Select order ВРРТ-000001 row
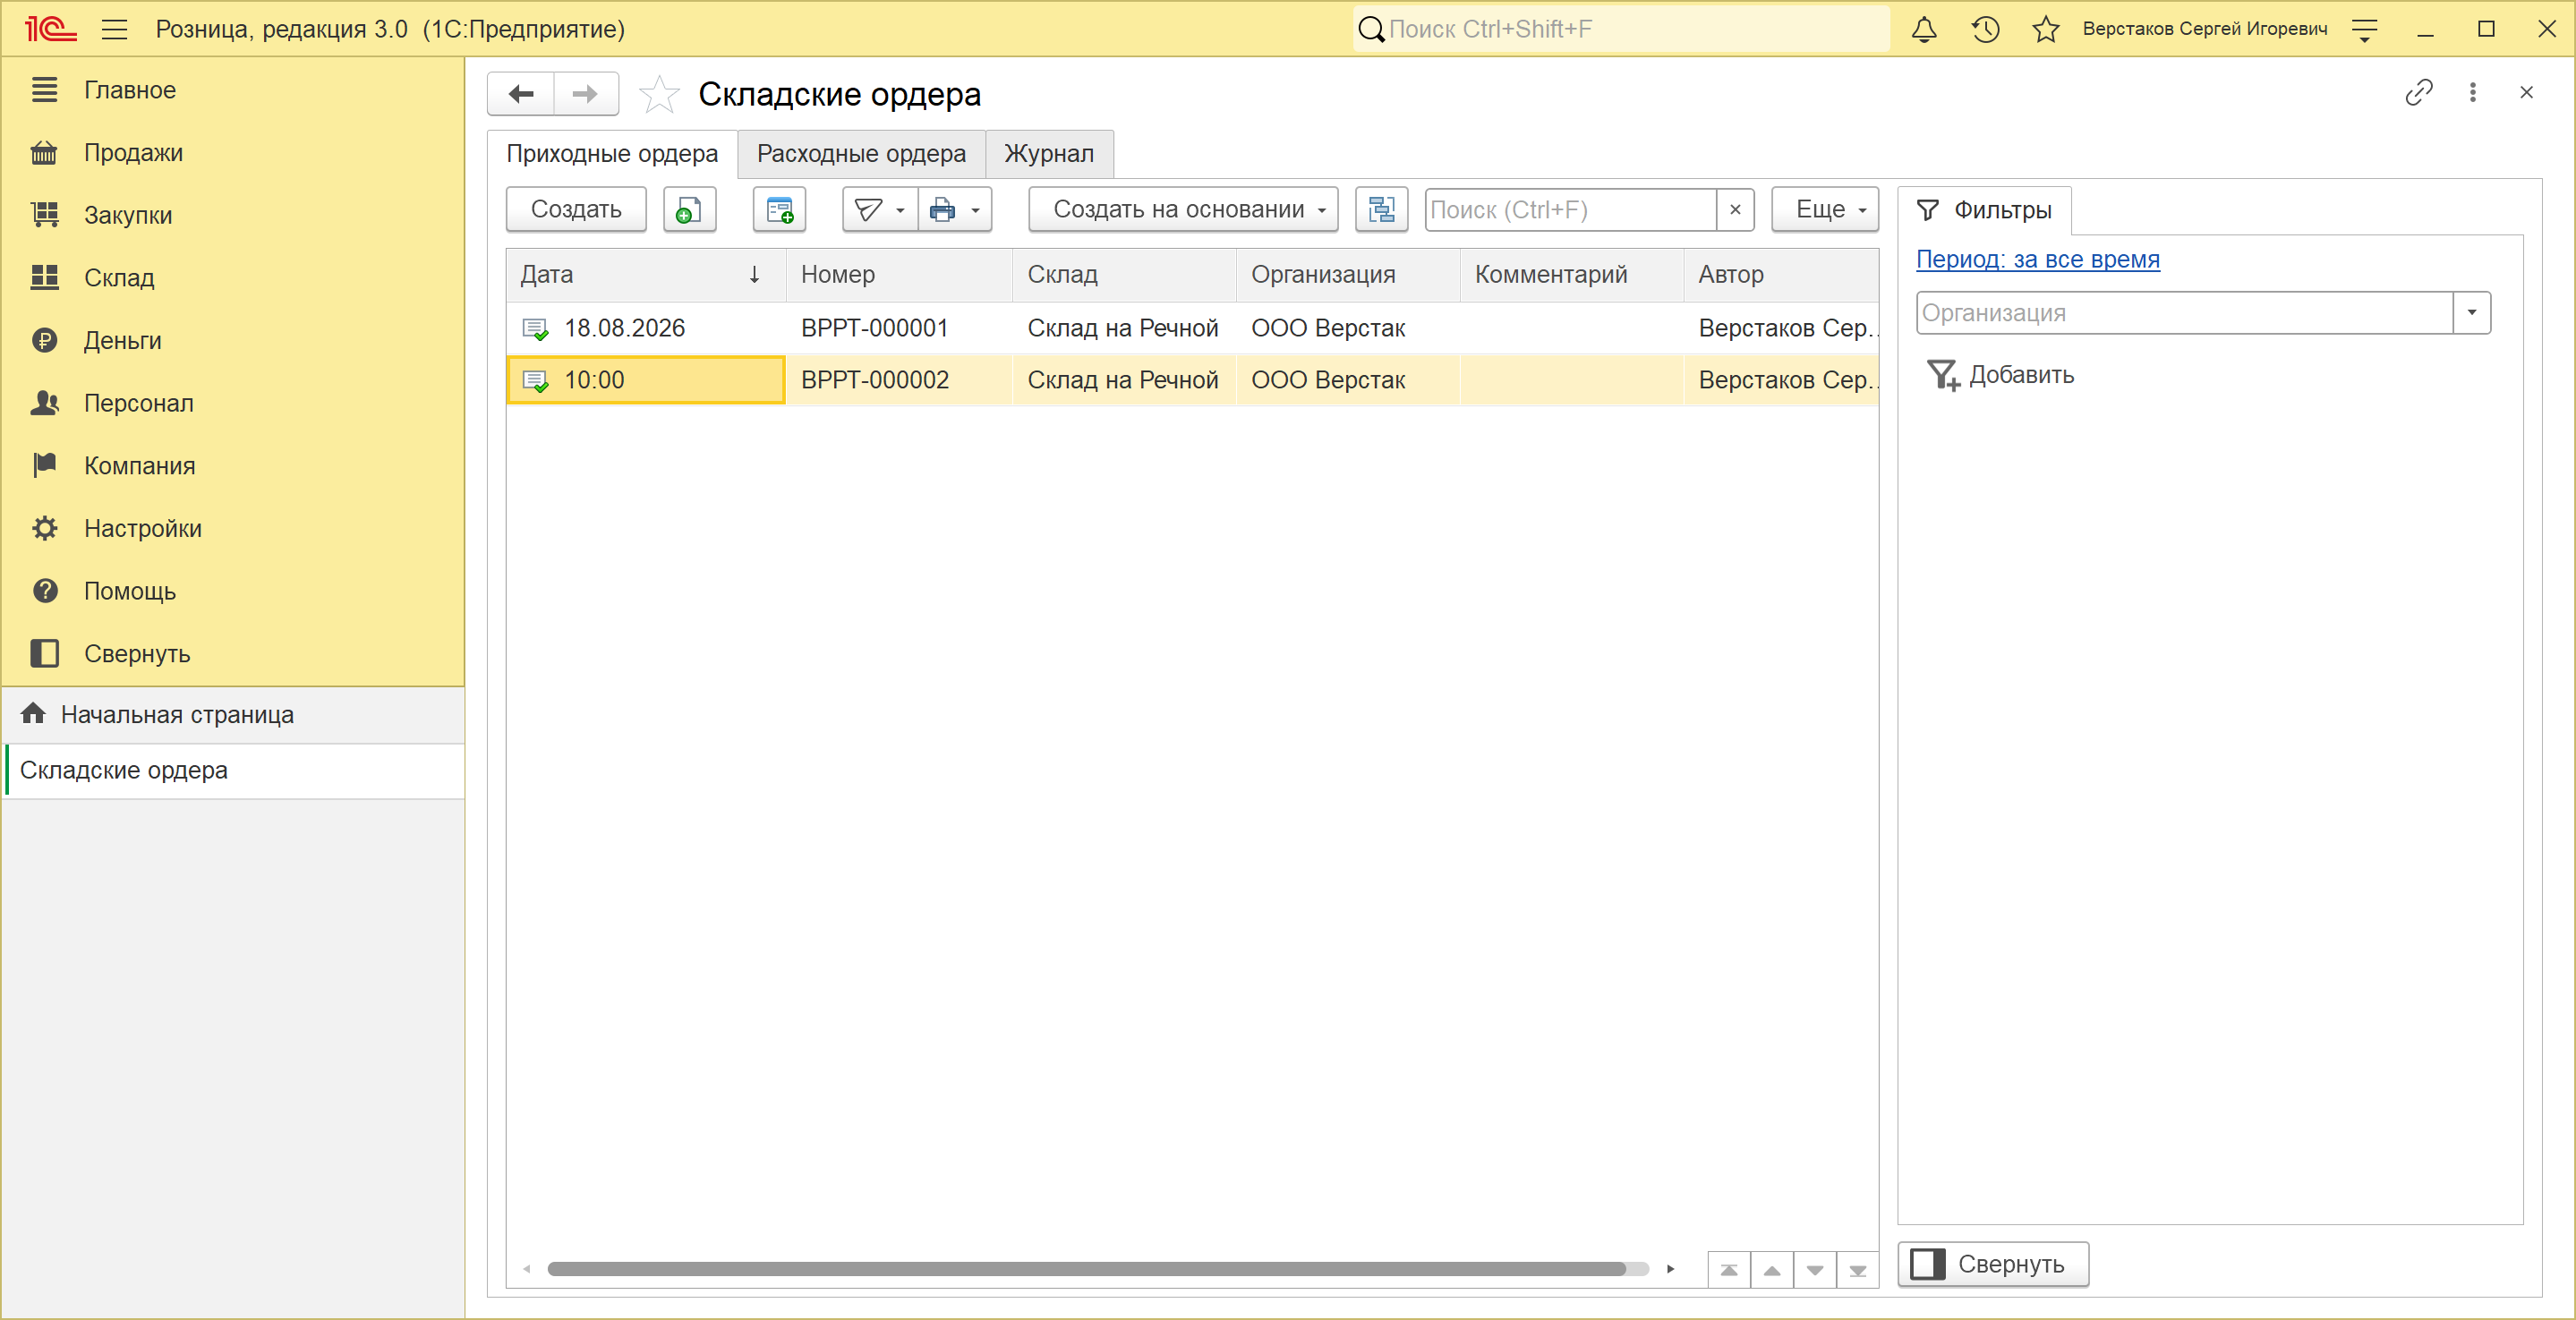 1192,328
